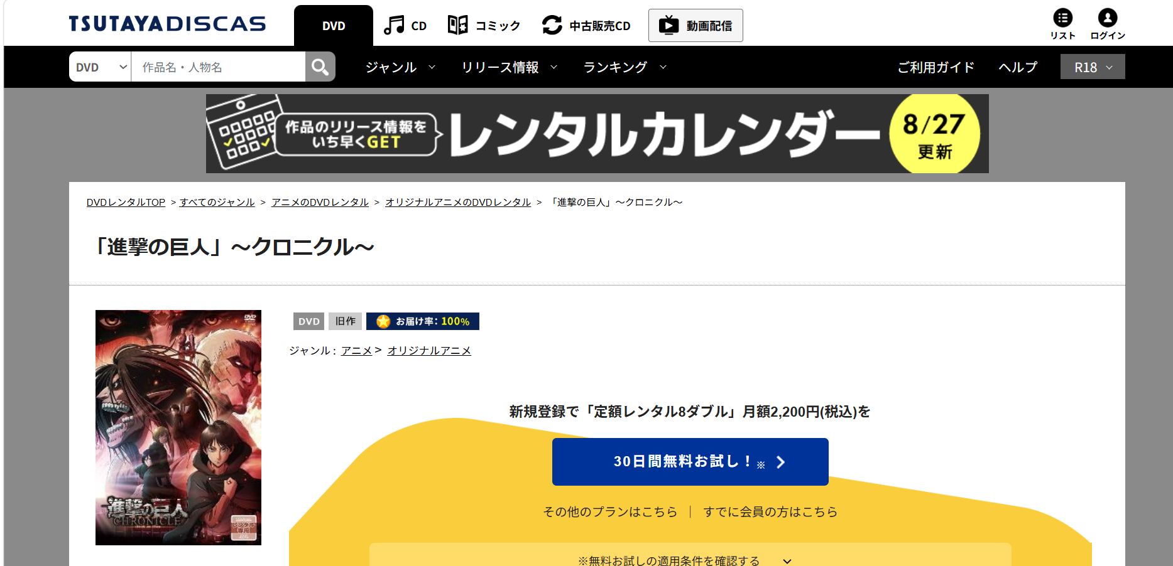Open すべてのジャンル breadcrumb link

click(217, 202)
